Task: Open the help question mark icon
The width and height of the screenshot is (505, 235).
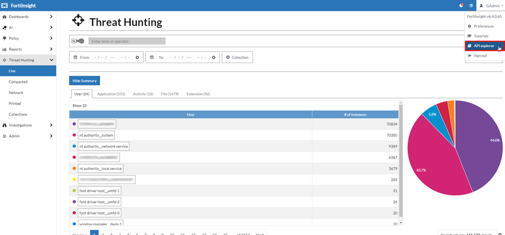Action: (x=471, y=6)
